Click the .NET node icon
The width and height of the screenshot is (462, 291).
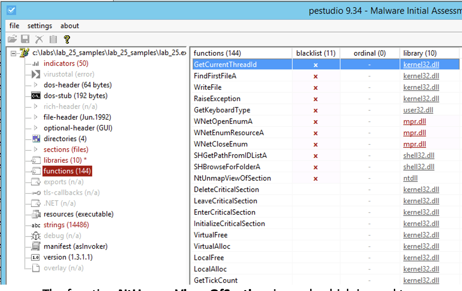[x=36, y=203]
